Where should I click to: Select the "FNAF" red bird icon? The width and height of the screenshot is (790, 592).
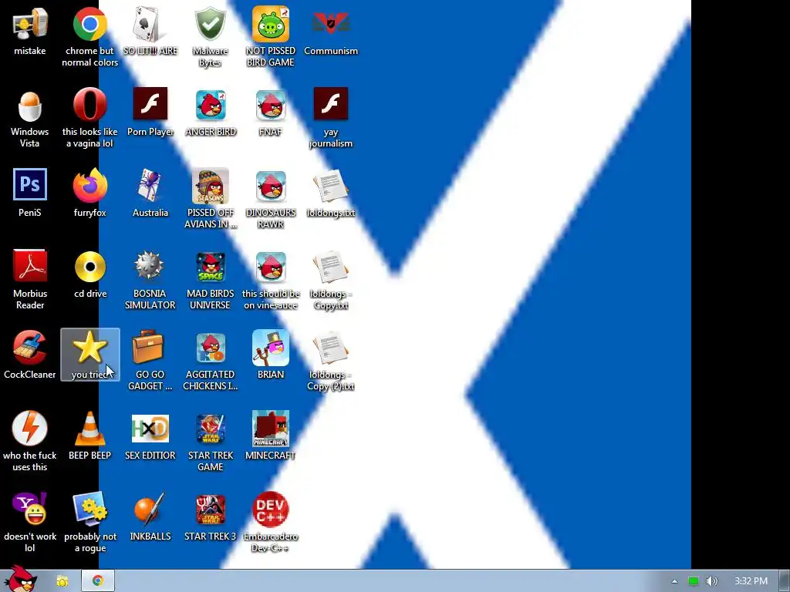tap(271, 105)
